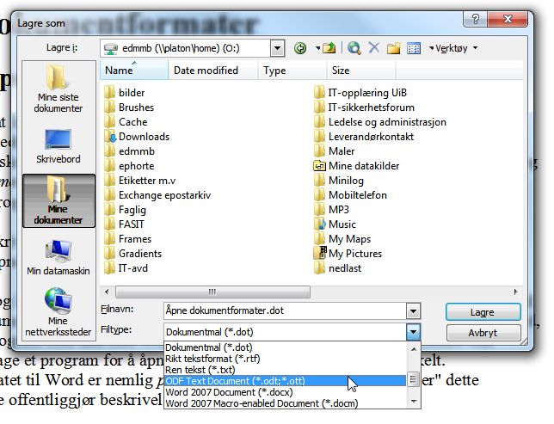Create a new folder with toolbar icon
Viewport: 554px width, 424px height.
coord(393,48)
